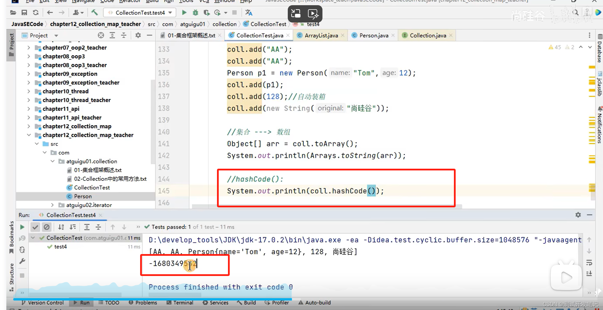Click the Stop toolbar icon
This screenshot has width=603, height=310.
point(235,13)
